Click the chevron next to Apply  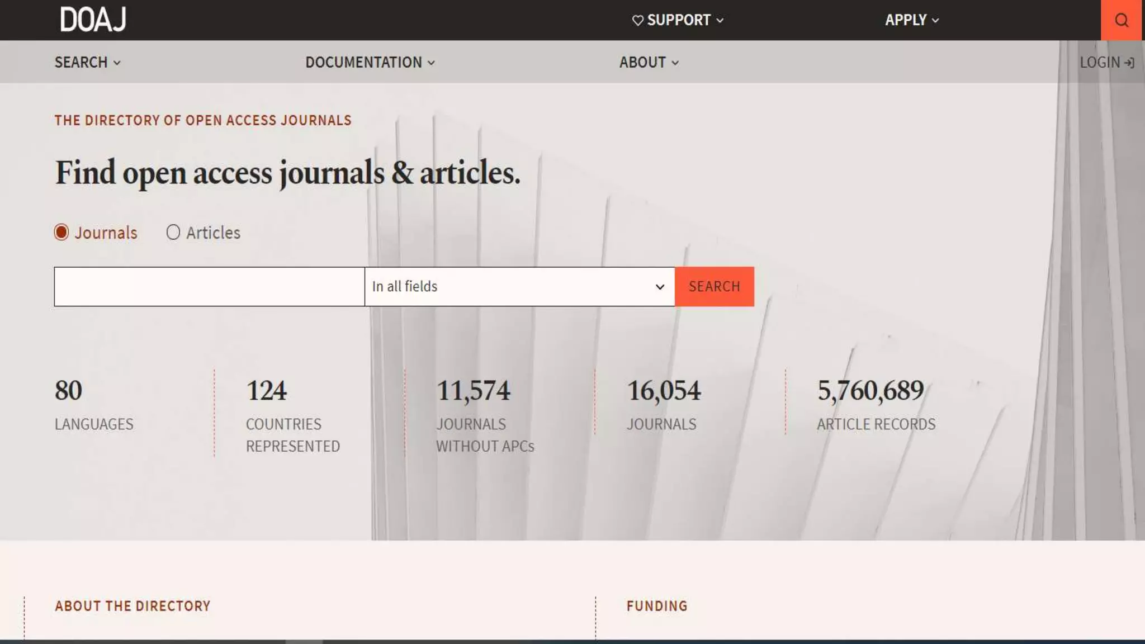coord(935,21)
